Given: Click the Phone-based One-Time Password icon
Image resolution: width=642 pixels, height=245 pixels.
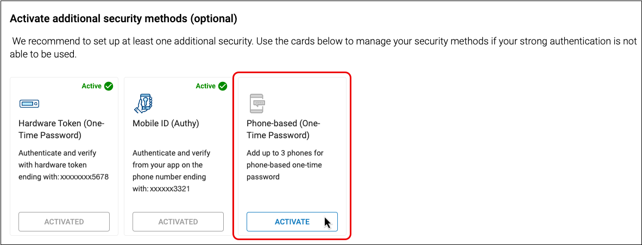Looking at the screenshot, I should (x=256, y=102).
